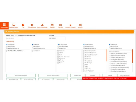
Task: Check the Store department
Action: pos(58,63)
